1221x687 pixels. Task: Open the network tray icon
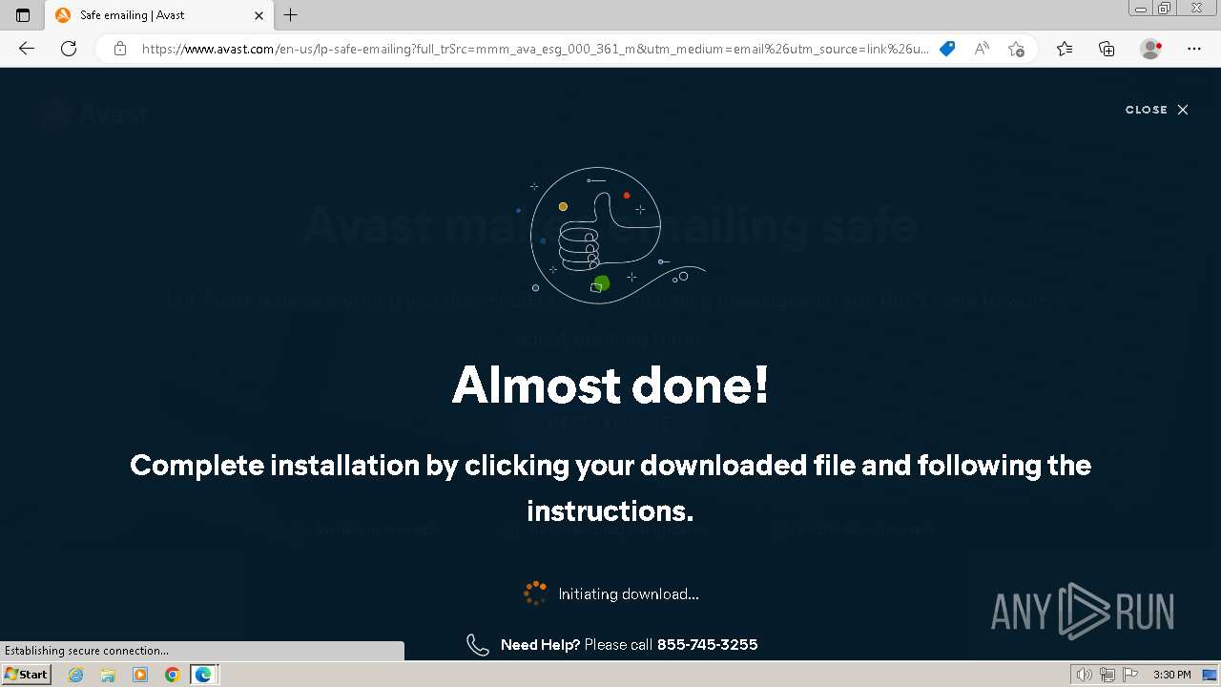(x=1107, y=675)
